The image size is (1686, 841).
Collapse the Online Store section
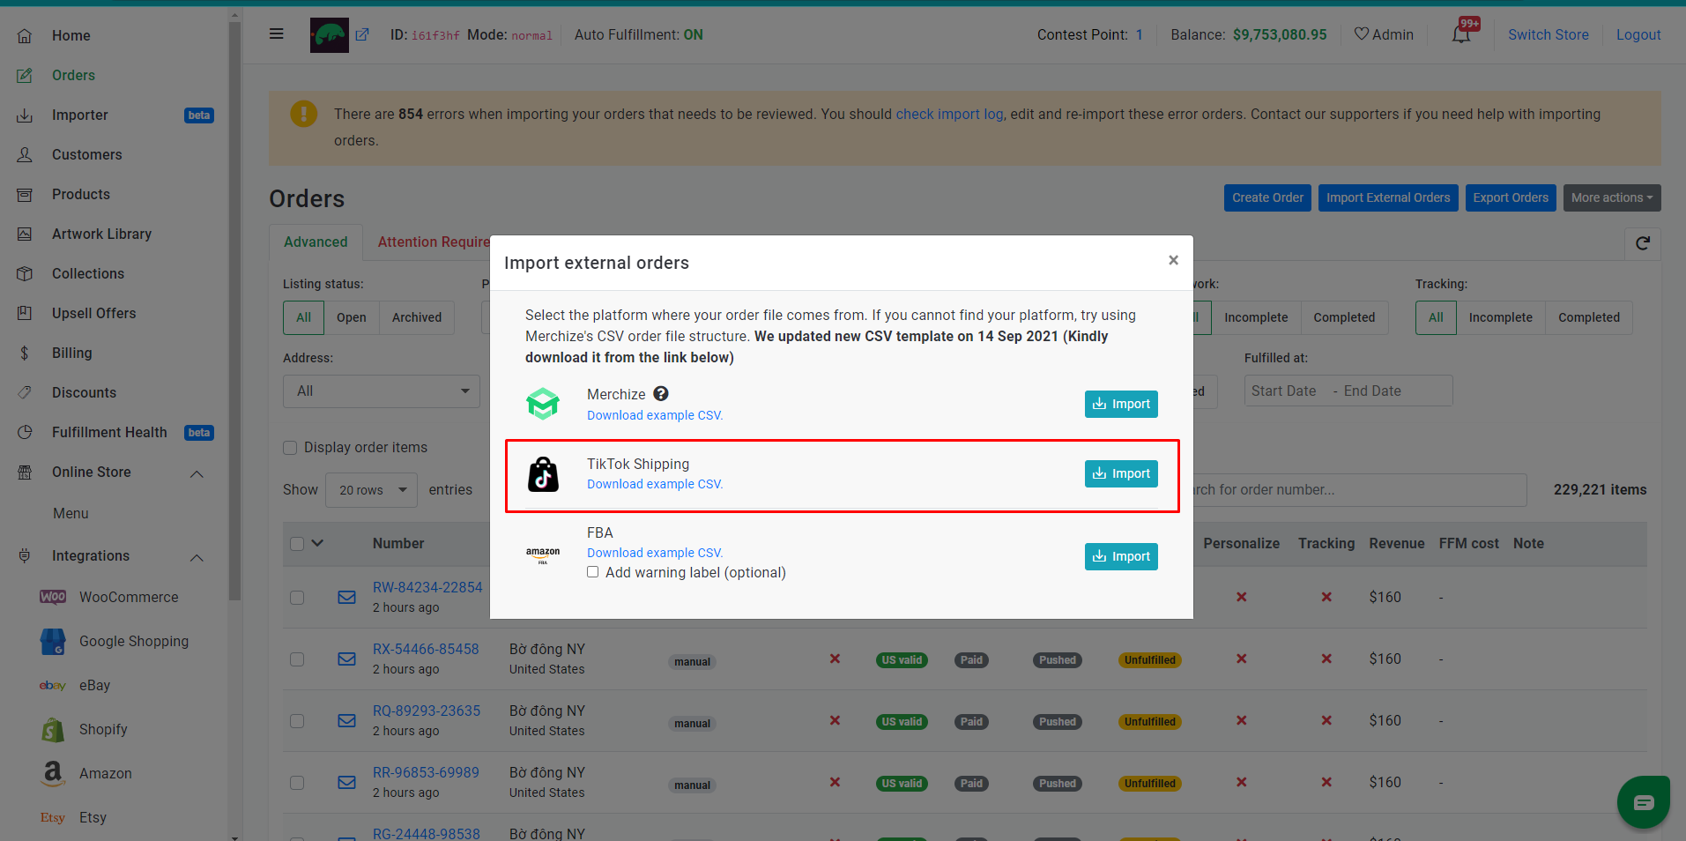pos(197,474)
